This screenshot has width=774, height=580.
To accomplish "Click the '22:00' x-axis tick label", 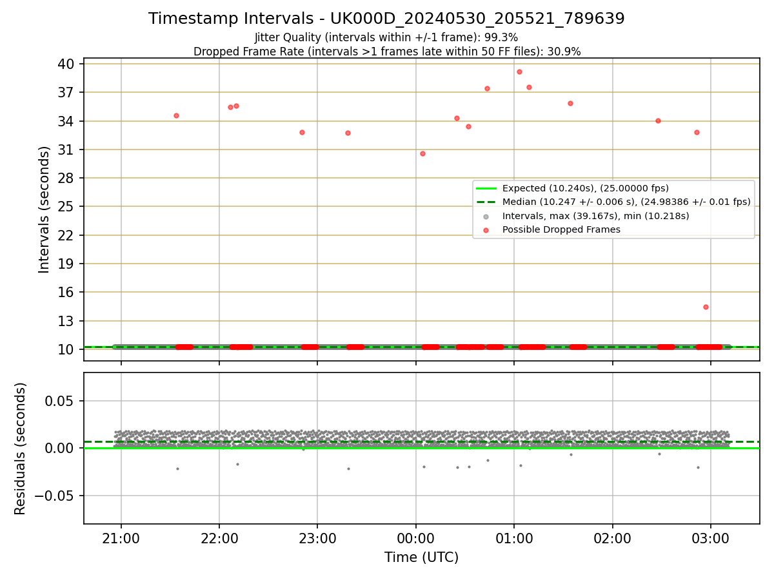I will click(219, 538).
